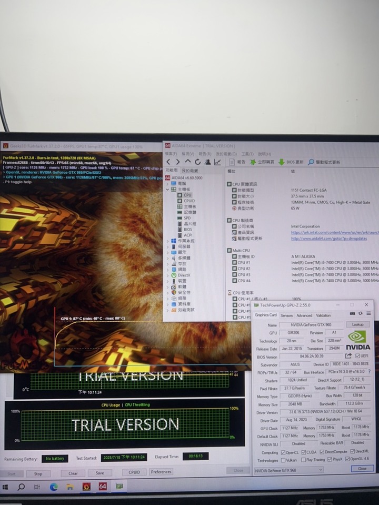Viewport: 379px width, 505px height.
Task: Switch to FurMark taskbar icon
Action: pyautogui.click(x=86, y=487)
